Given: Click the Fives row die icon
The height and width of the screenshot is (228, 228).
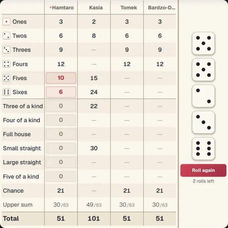Looking at the screenshot, I should pyautogui.click(x=6, y=78).
